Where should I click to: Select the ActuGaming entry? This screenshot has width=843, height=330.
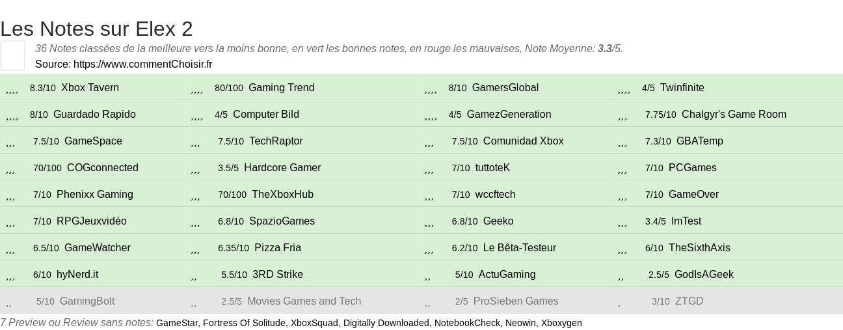click(x=507, y=275)
